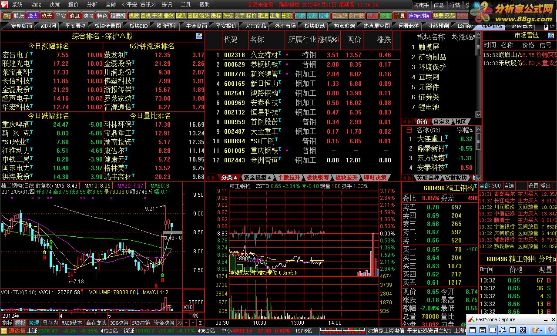Open the 帮助 menu

point(204,5)
